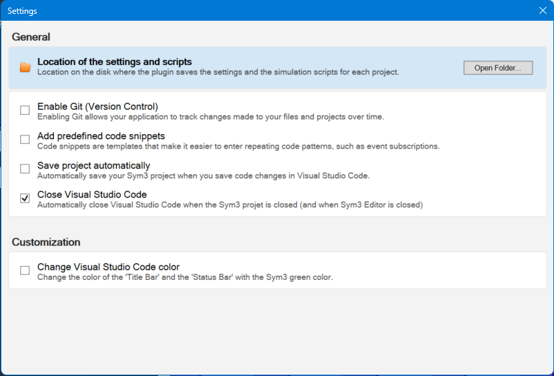554x376 pixels.
Task: Close the Settings dialog window
Action: (x=542, y=10)
